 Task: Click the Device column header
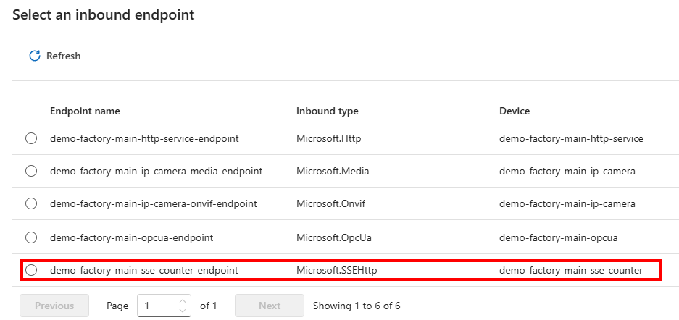tap(514, 111)
